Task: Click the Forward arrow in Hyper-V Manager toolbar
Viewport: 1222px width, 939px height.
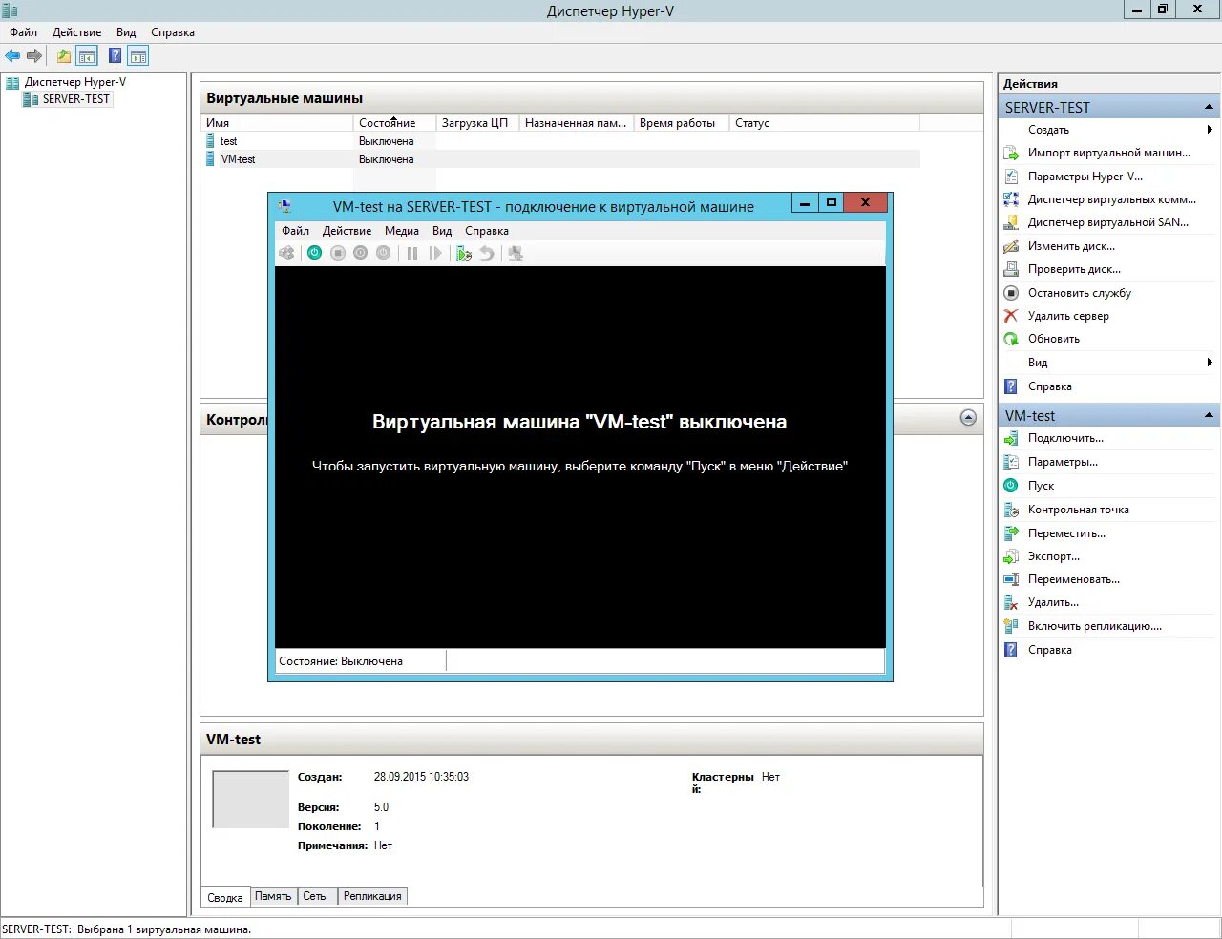Action: pos(34,56)
